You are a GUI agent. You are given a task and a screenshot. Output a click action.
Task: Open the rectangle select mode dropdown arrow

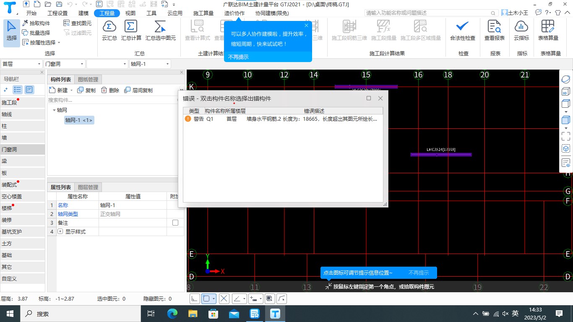click(x=214, y=299)
